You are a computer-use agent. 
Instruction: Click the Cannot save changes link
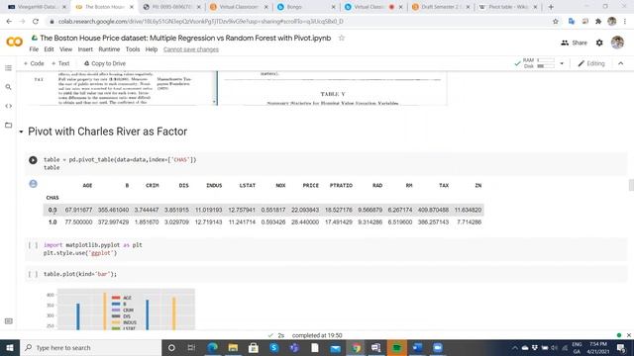pyautogui.click(x=191, y=49)
